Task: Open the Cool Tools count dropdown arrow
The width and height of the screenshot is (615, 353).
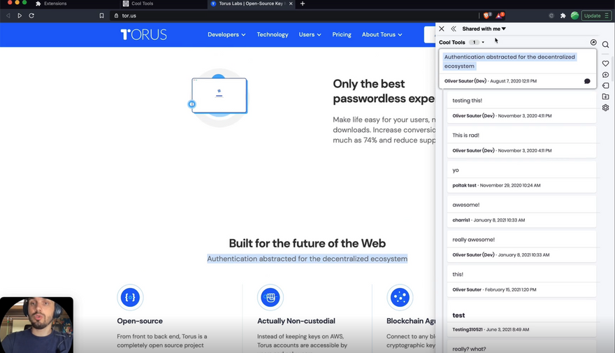Action: [x=483, y=43]
